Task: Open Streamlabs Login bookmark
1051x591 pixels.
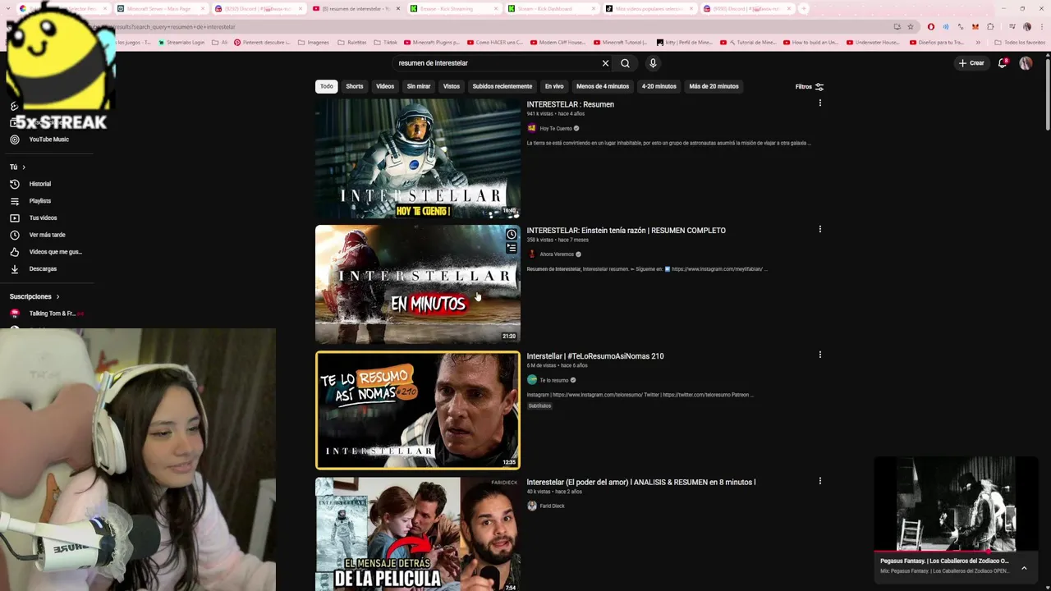Action: coord(182,42)
